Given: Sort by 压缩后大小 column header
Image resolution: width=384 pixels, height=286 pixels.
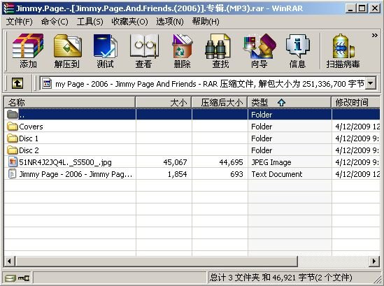Looking at the screenshot, I should (x=220, y=102).
